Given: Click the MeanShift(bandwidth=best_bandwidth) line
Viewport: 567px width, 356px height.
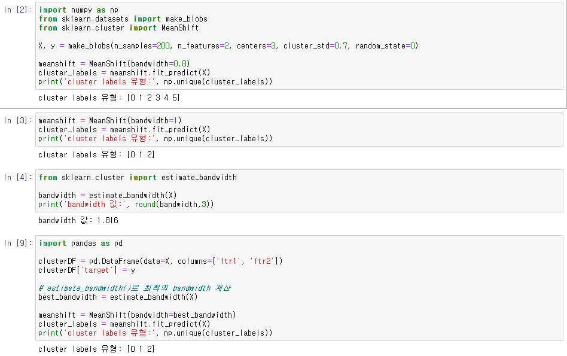Looking at the screenshot, I should (137, 315).
